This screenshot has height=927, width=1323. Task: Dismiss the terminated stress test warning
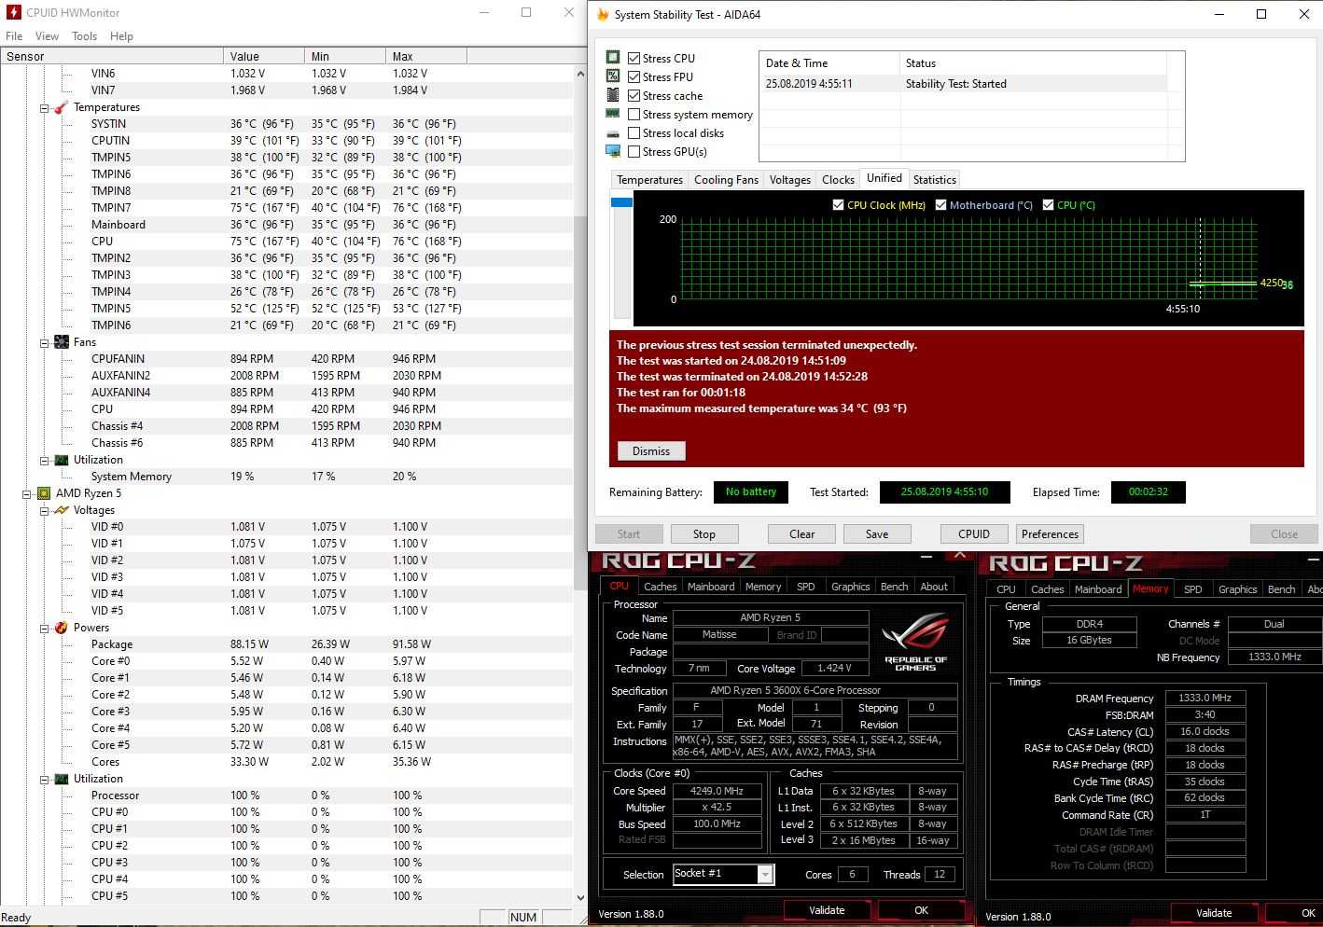pos(651,451)
